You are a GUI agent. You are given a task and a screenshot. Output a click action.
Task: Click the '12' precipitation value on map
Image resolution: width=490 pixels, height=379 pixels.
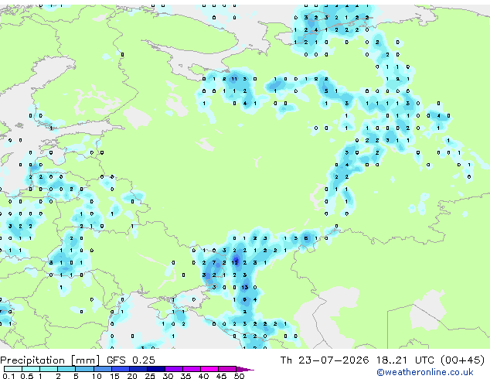(235, 263)
